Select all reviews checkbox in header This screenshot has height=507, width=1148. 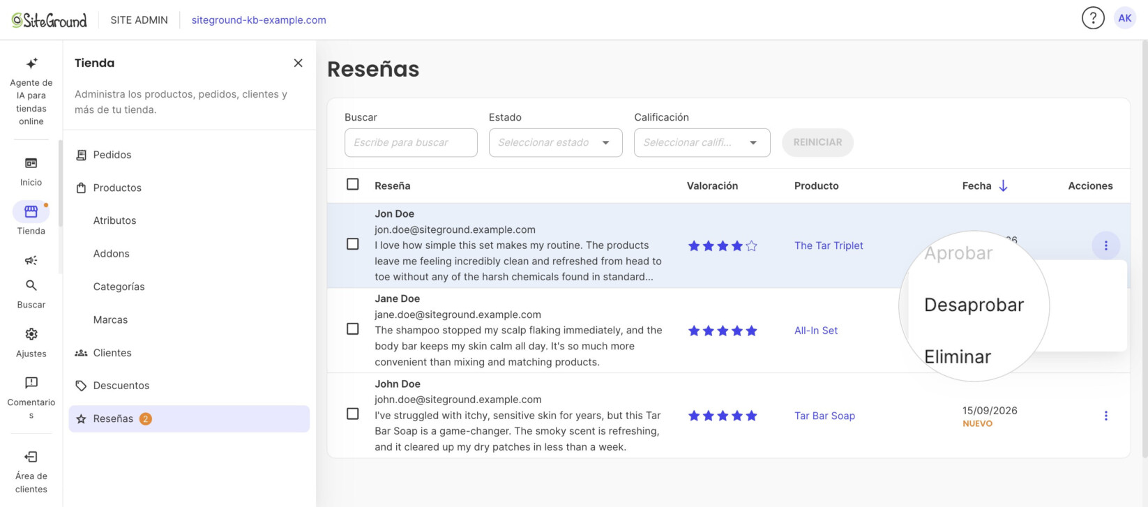coord(353,184)
